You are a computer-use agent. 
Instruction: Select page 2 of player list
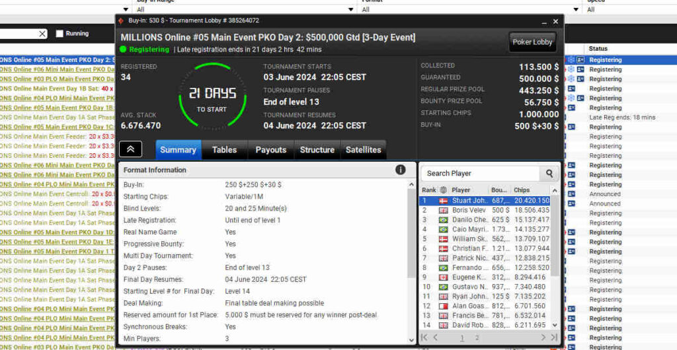point(477,338)
